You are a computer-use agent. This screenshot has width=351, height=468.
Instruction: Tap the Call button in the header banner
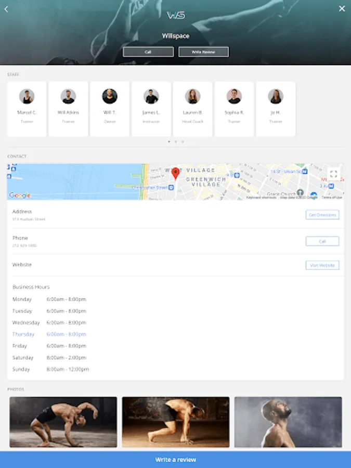click(148, 51)
